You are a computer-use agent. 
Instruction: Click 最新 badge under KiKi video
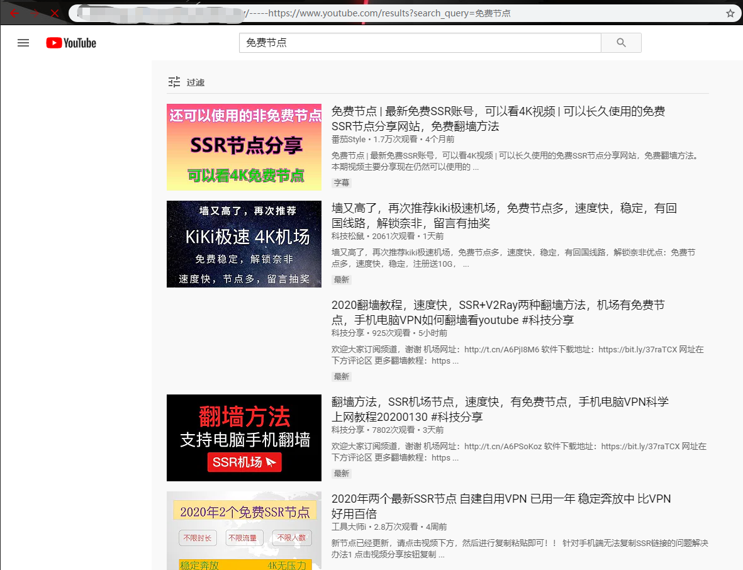341,279
